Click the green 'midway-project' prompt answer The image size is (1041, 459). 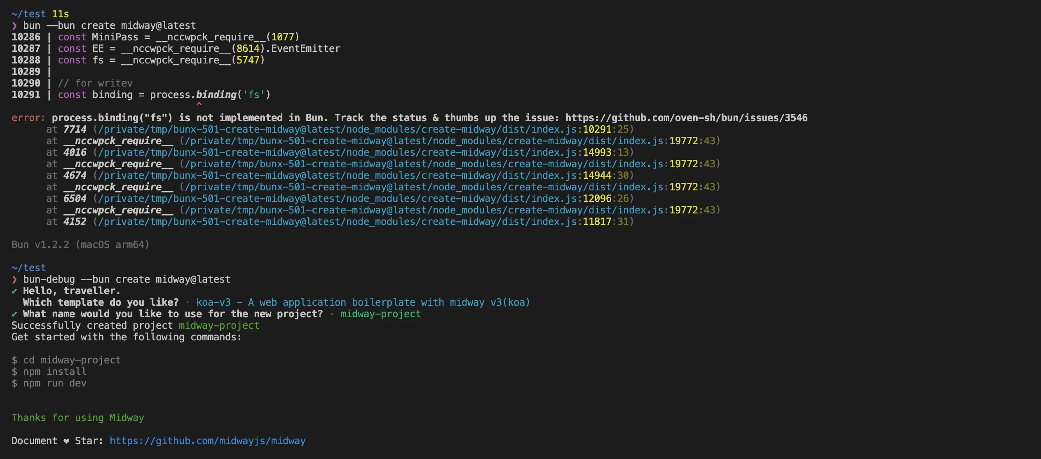point(380,314)
